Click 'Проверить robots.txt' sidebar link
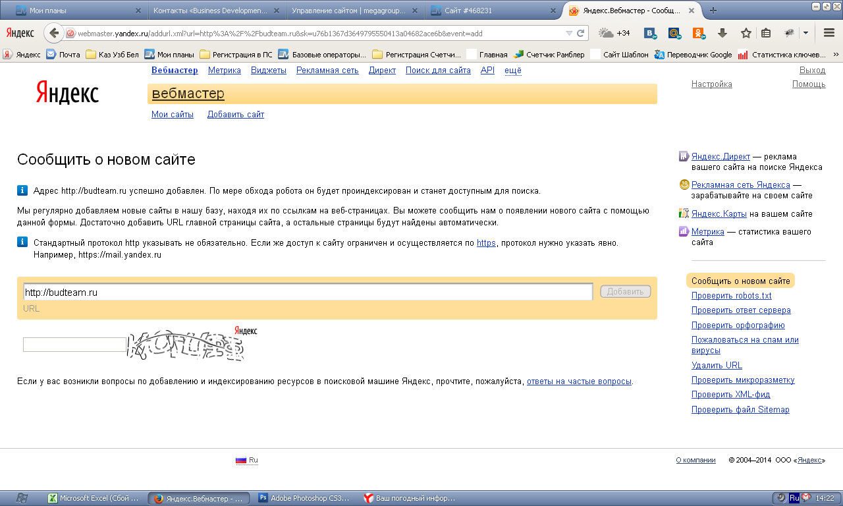 coord(732,296)
